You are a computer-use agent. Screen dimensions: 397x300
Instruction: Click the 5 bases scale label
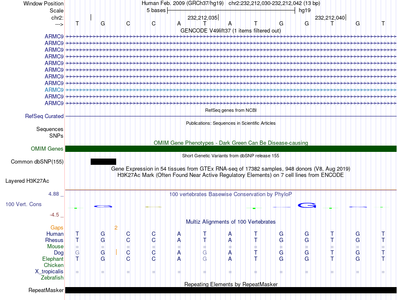coord(156,10)
